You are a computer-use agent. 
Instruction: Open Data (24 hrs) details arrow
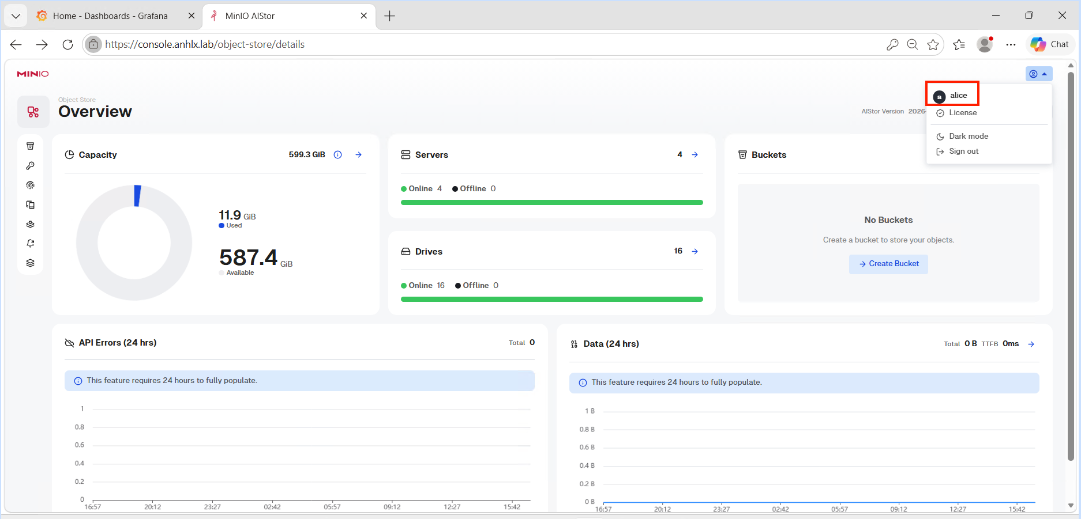[1031, 344]
